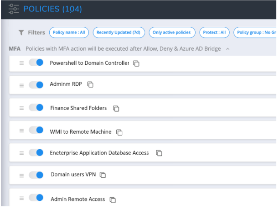Duplicate the Powershell to Domain Controller policy
Screen dimensions: 279x209
coord(136,63)
